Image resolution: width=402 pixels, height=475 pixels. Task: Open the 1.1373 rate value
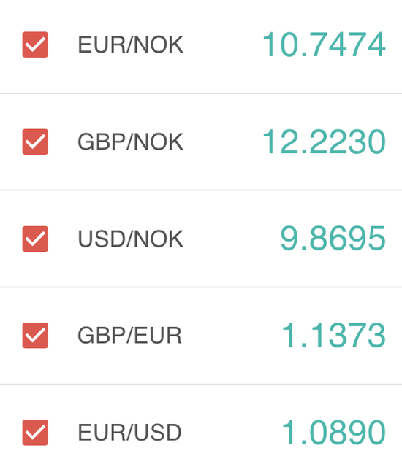333,336
